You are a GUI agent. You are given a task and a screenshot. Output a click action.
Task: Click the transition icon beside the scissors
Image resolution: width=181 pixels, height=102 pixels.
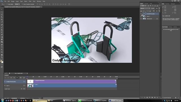click(x=24, y=78)
